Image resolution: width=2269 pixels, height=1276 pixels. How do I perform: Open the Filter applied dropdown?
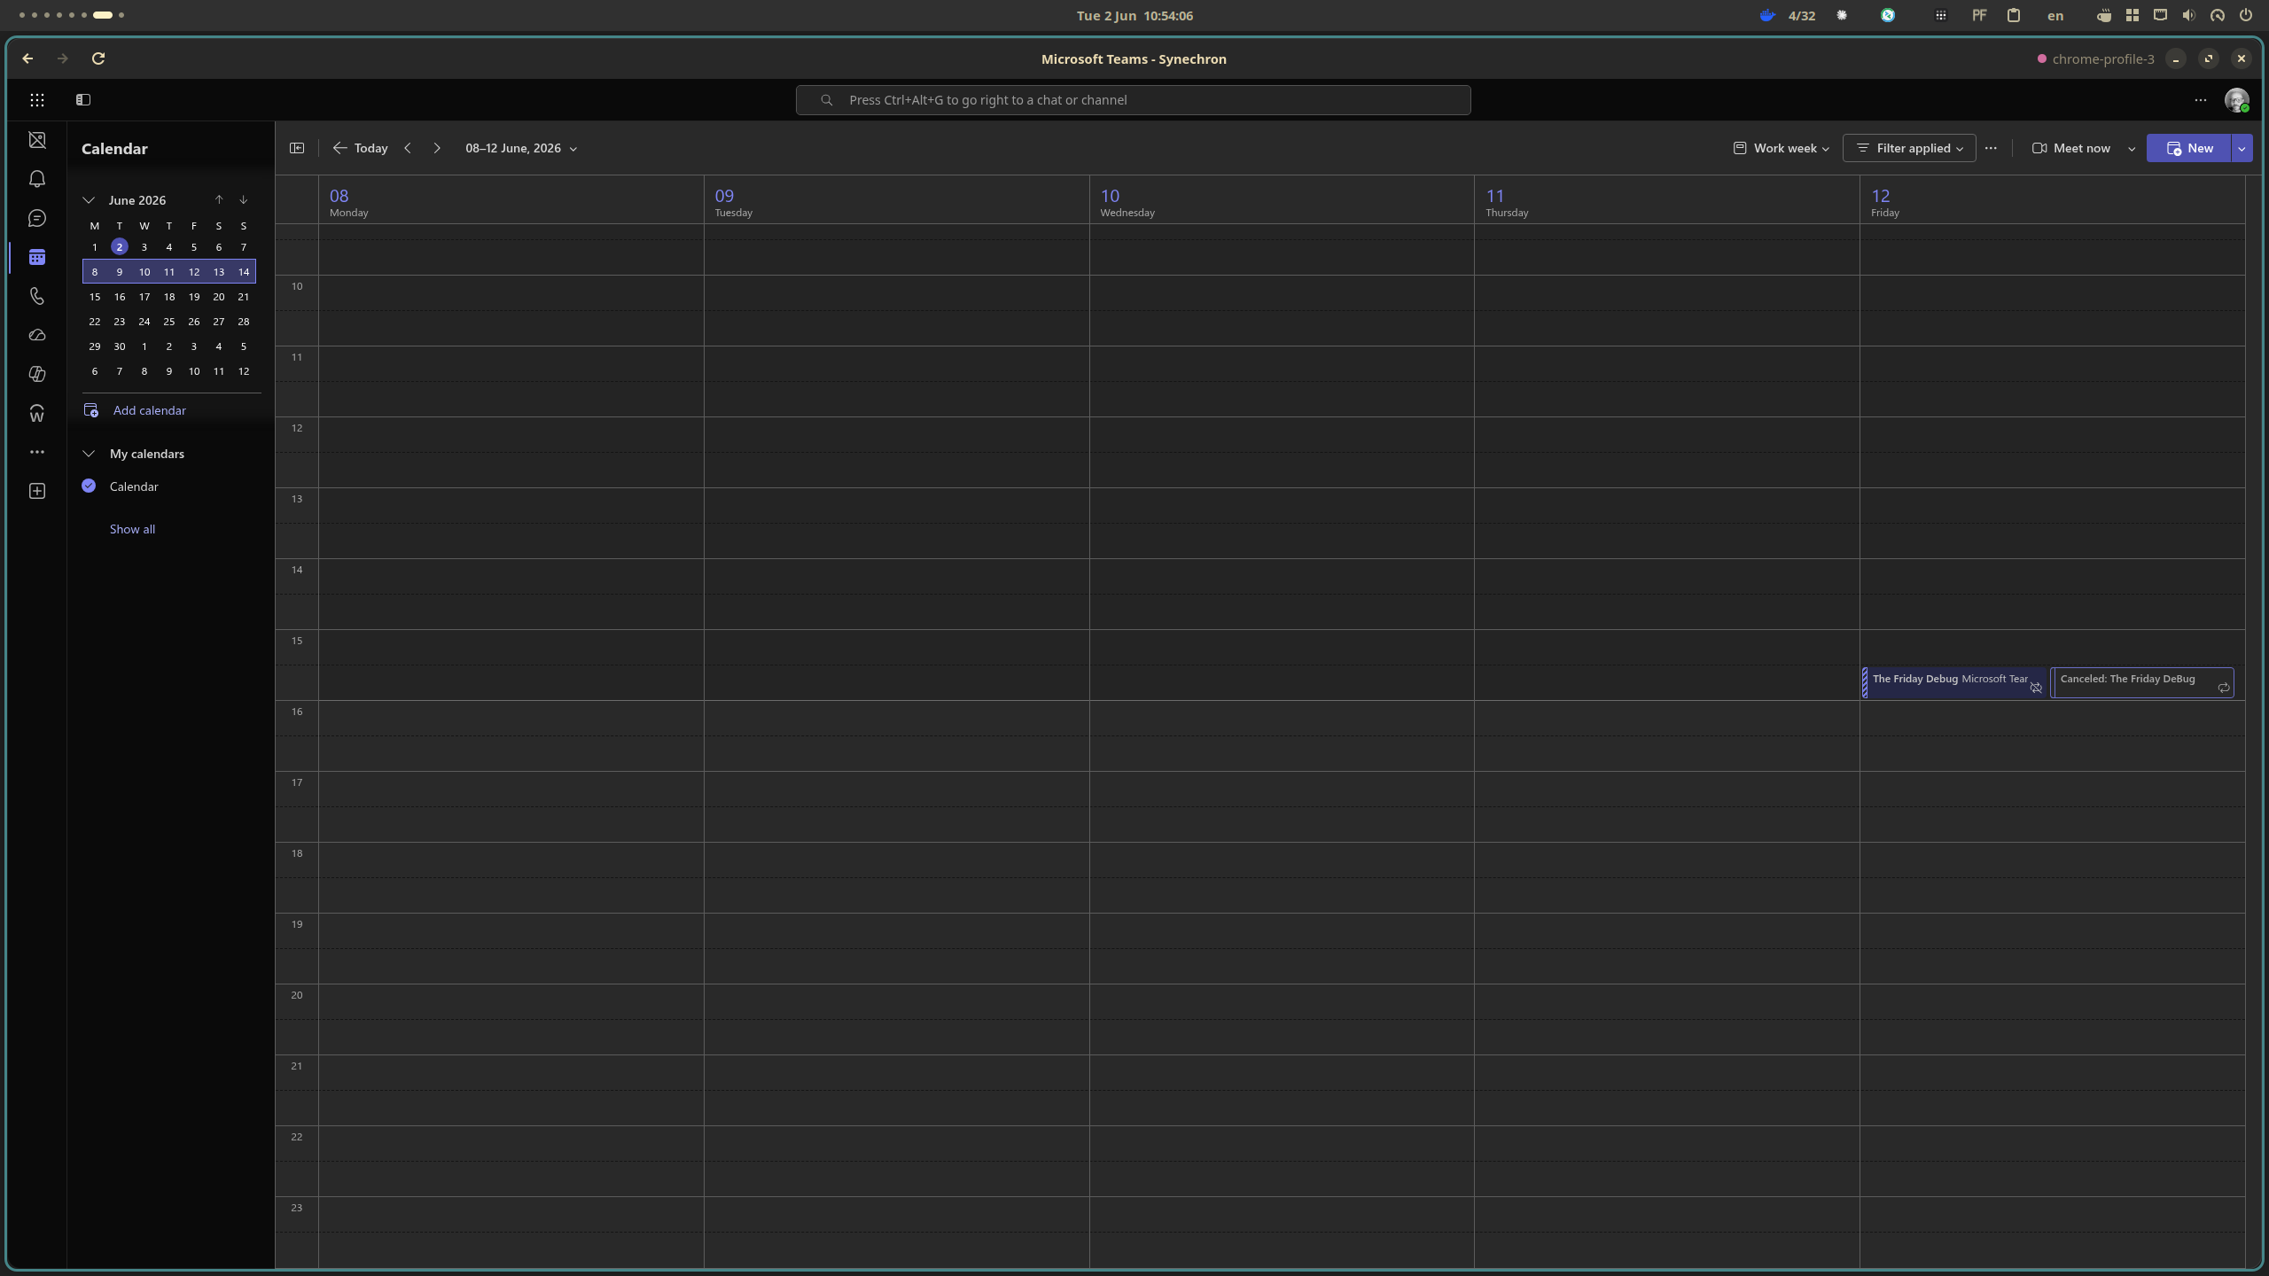(1909, 148)
